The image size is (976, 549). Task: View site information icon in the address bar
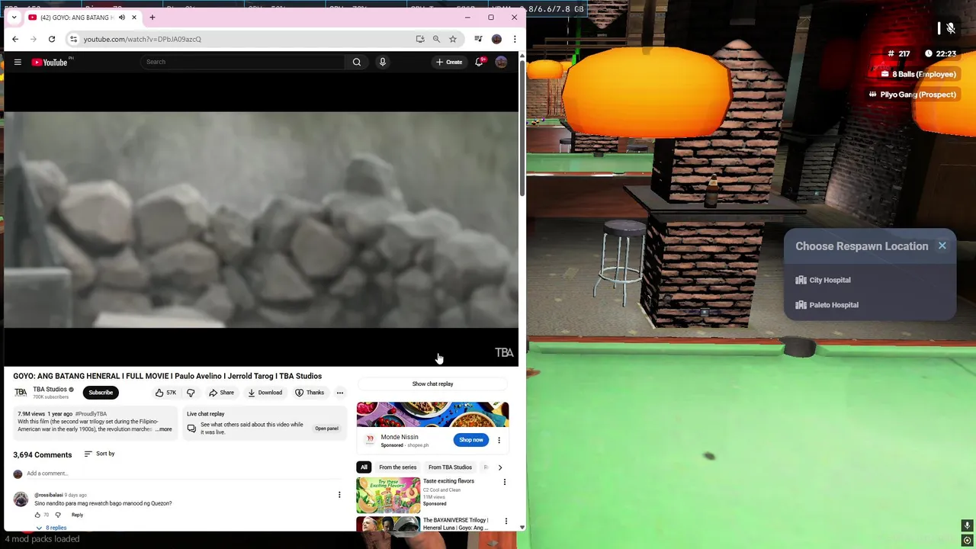click(x=73, y=39)
